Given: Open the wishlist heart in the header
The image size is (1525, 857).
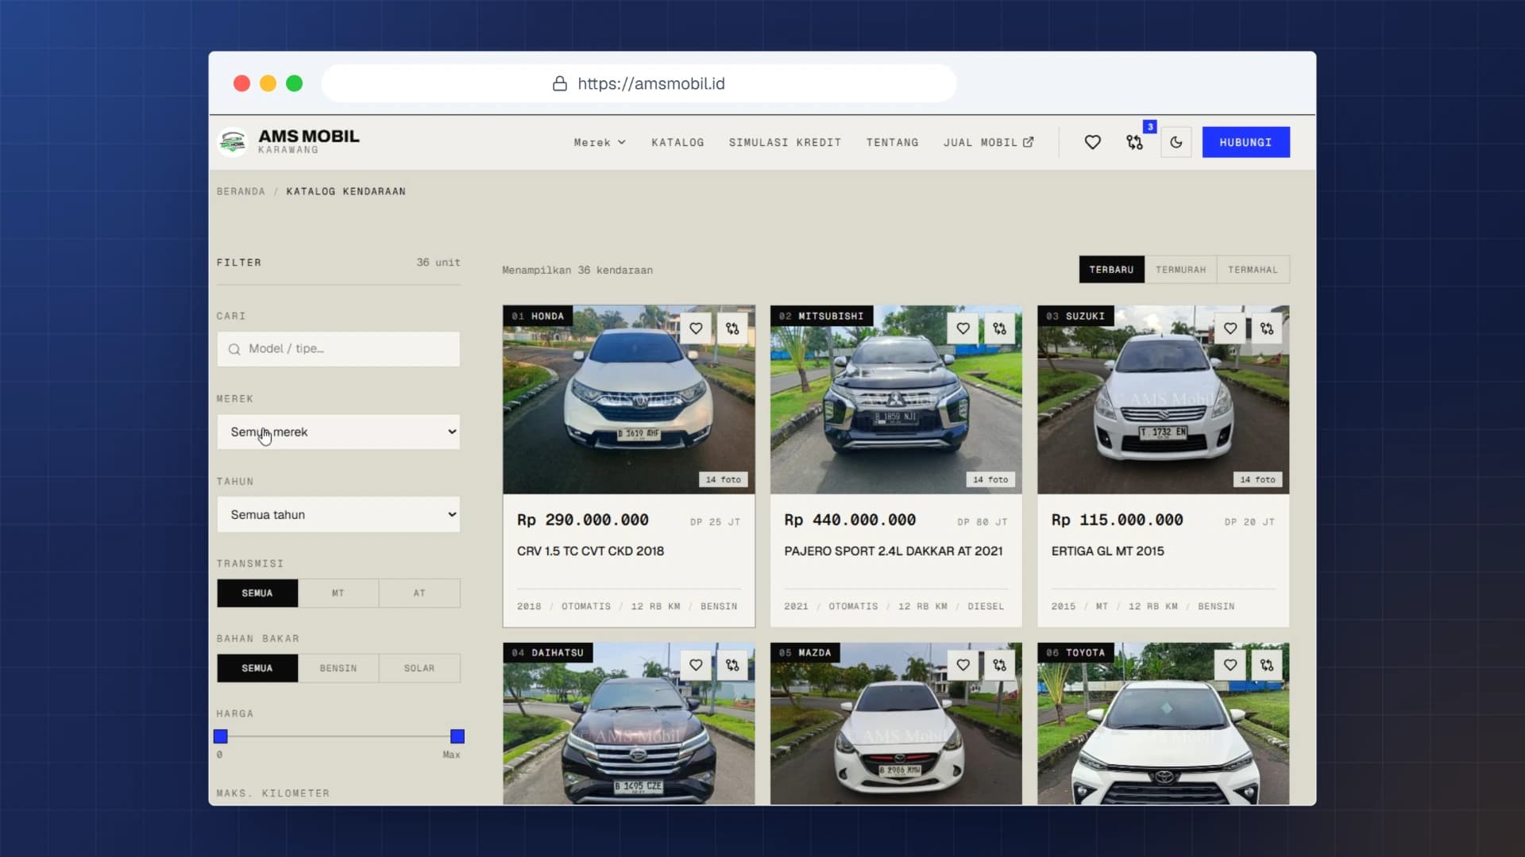Looking at the screenshot, I should [1093, 142].
